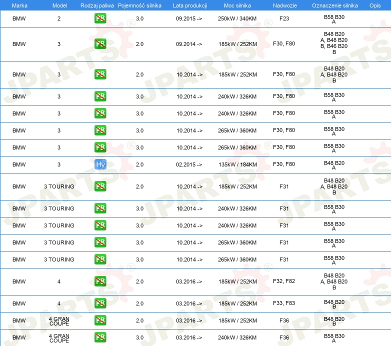Click '3.0' engine size in the BMW 2 row
Viewport: 391px width, 346px height.
click(x=139, y=18)
